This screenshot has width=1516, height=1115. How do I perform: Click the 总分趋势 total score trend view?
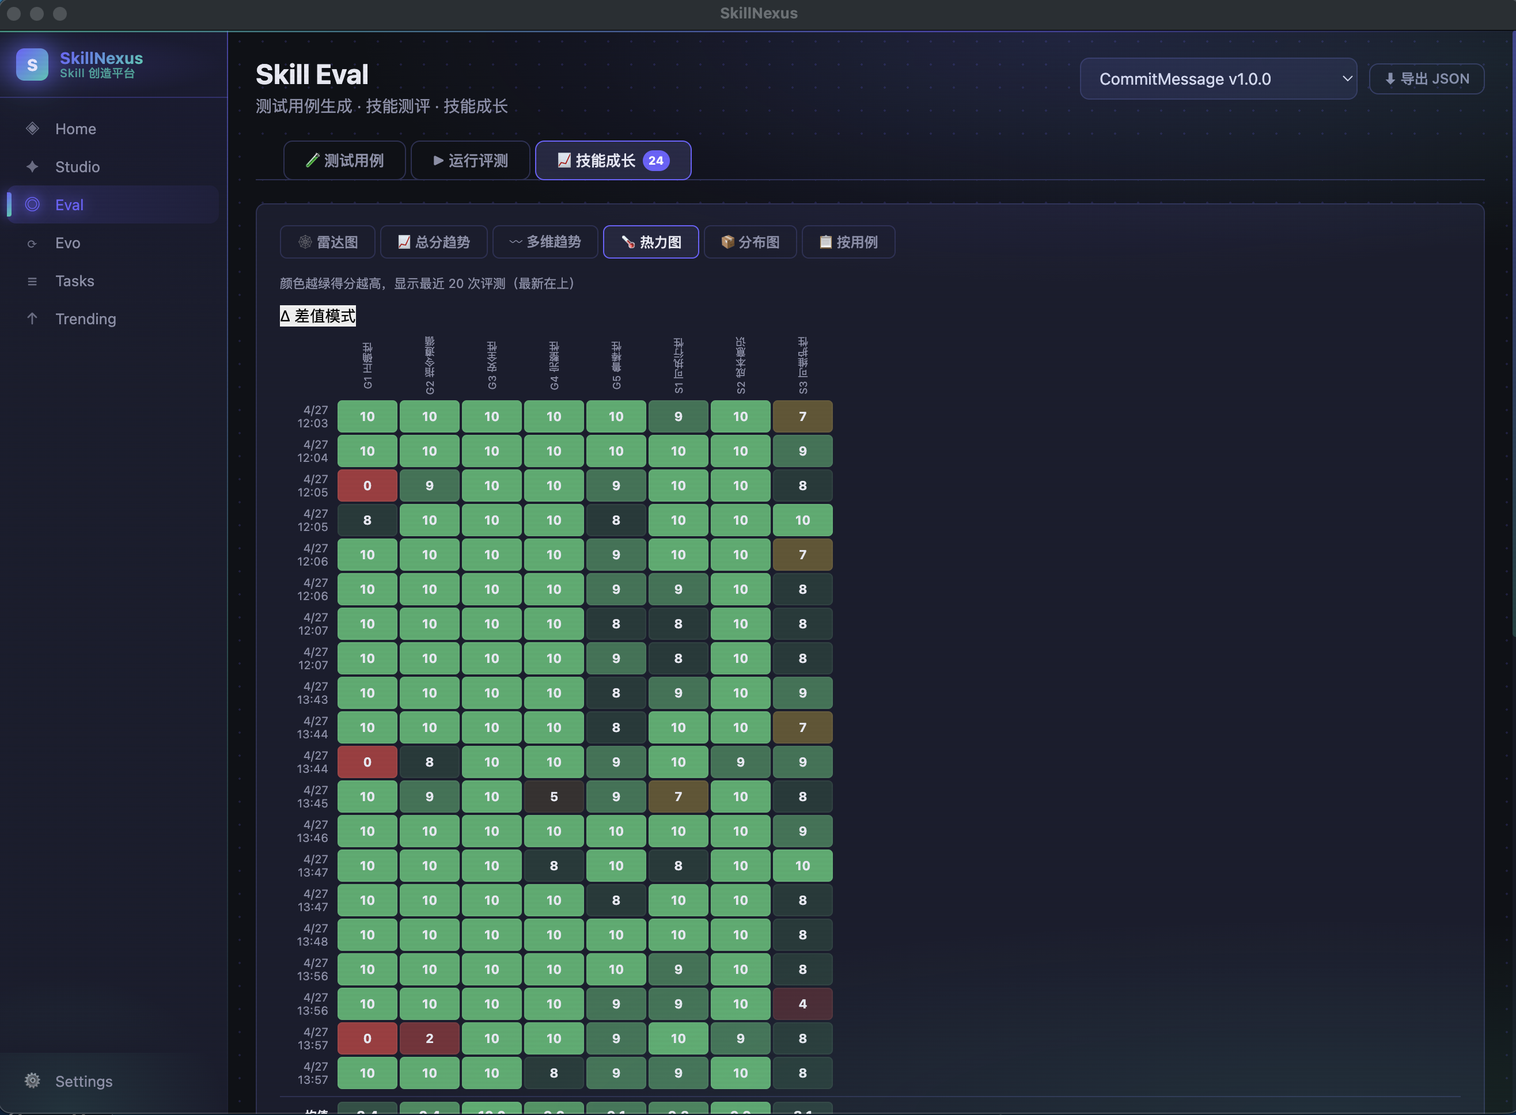pos(433,242)
